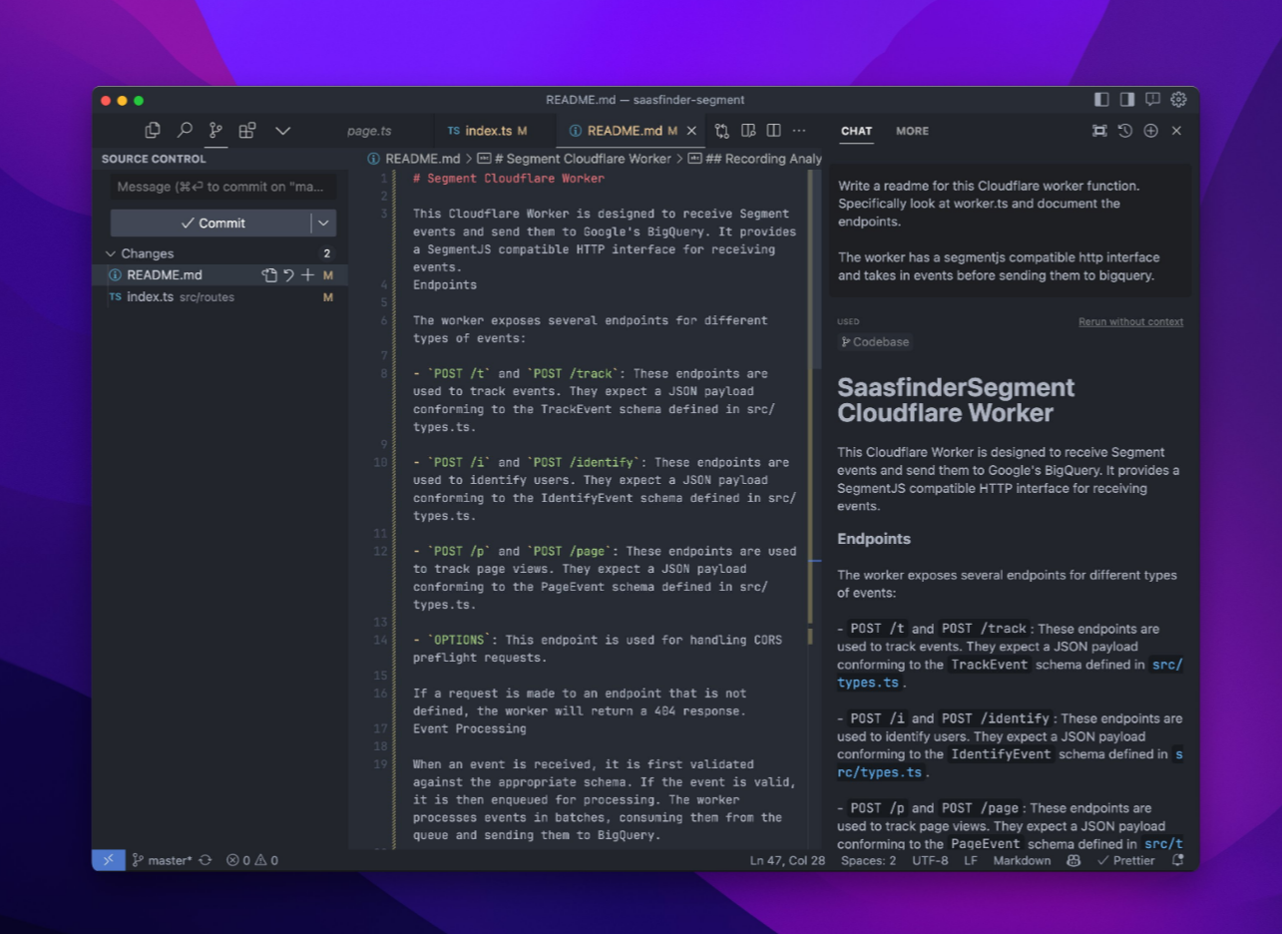
Task: Synchronize changes icon in status bar
Action: pos(206,860)
